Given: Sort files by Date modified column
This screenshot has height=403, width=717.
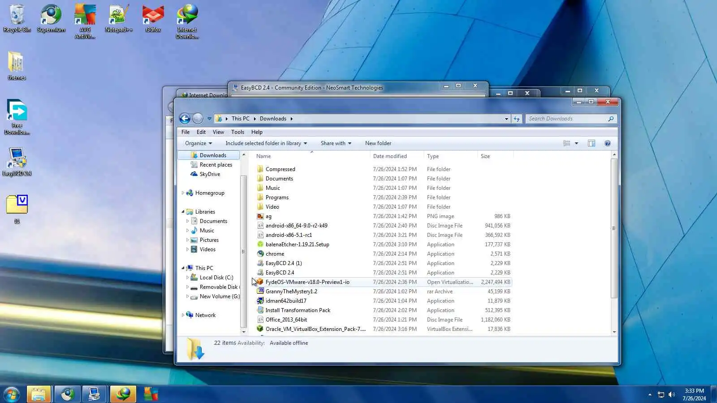Looking at the screenshot, I should click(x=397, y=156).
